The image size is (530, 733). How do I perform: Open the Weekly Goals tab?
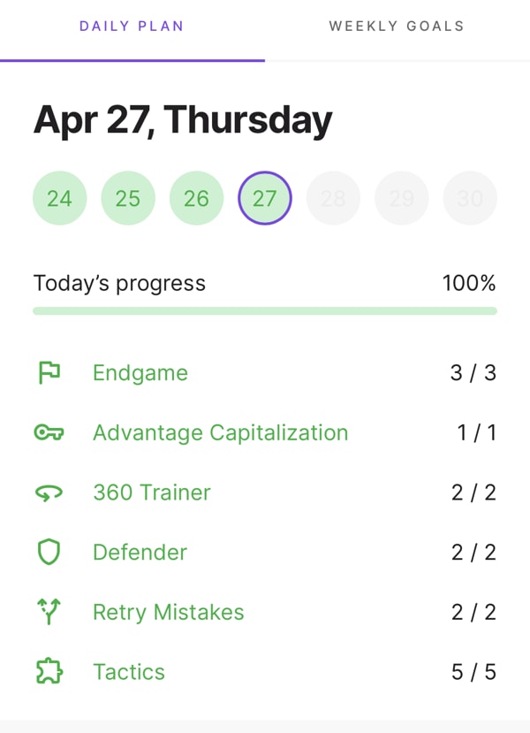tap(397, 27)
